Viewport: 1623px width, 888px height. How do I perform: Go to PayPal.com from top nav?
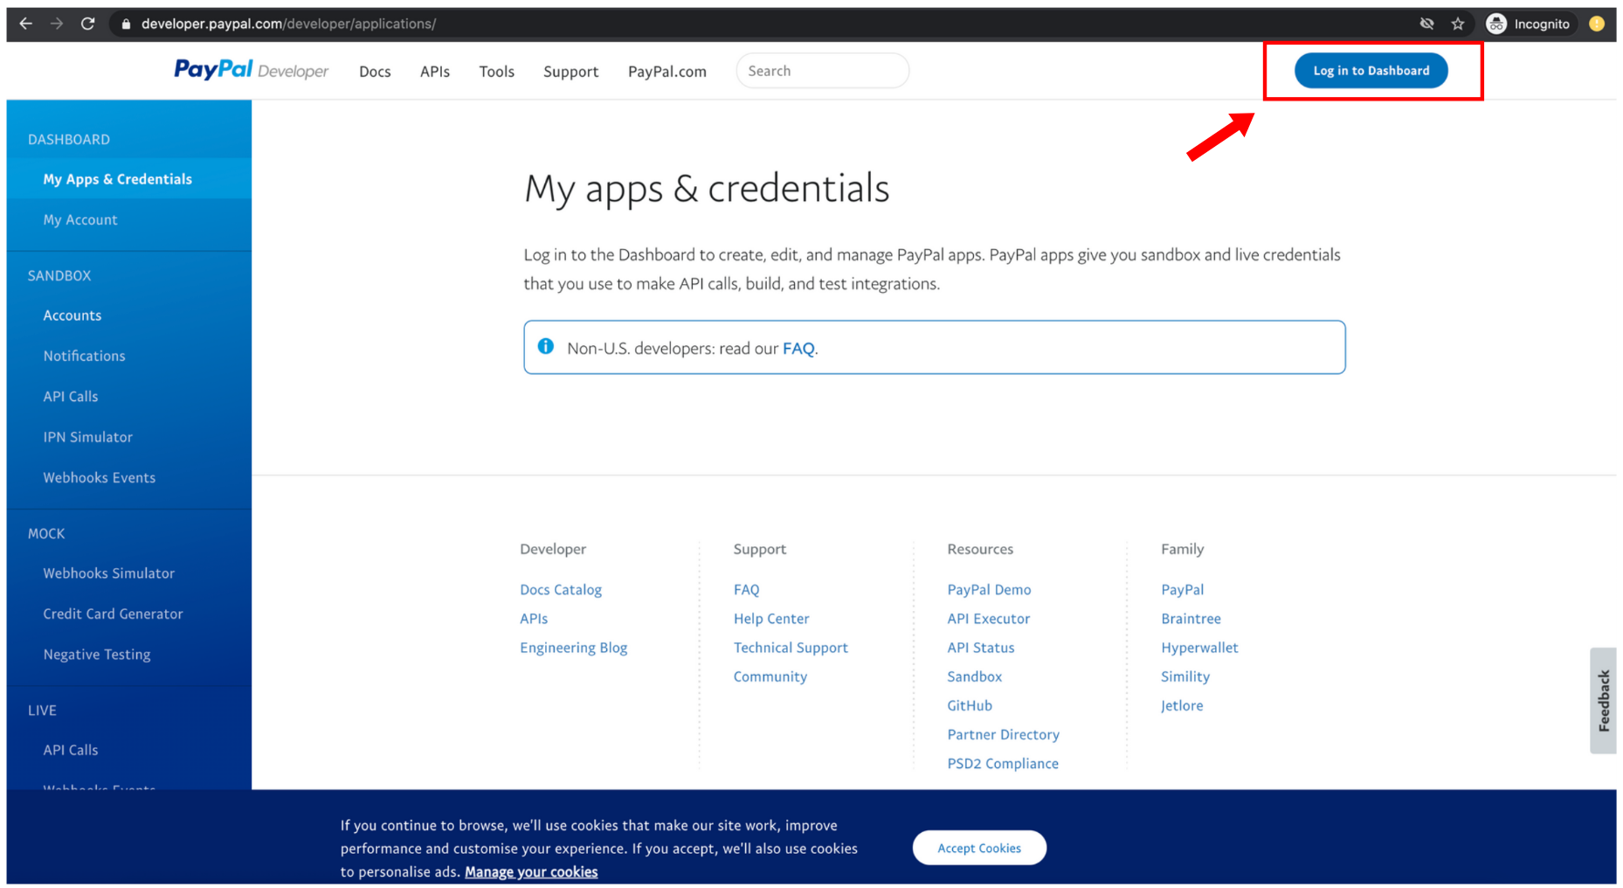click(x=667, y=72)
